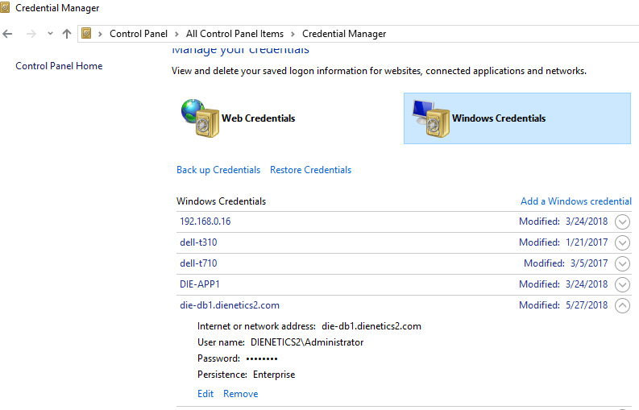Select Control Panel in breadcrumb
The image size is (639, 410).
click(x=139, y=34)
